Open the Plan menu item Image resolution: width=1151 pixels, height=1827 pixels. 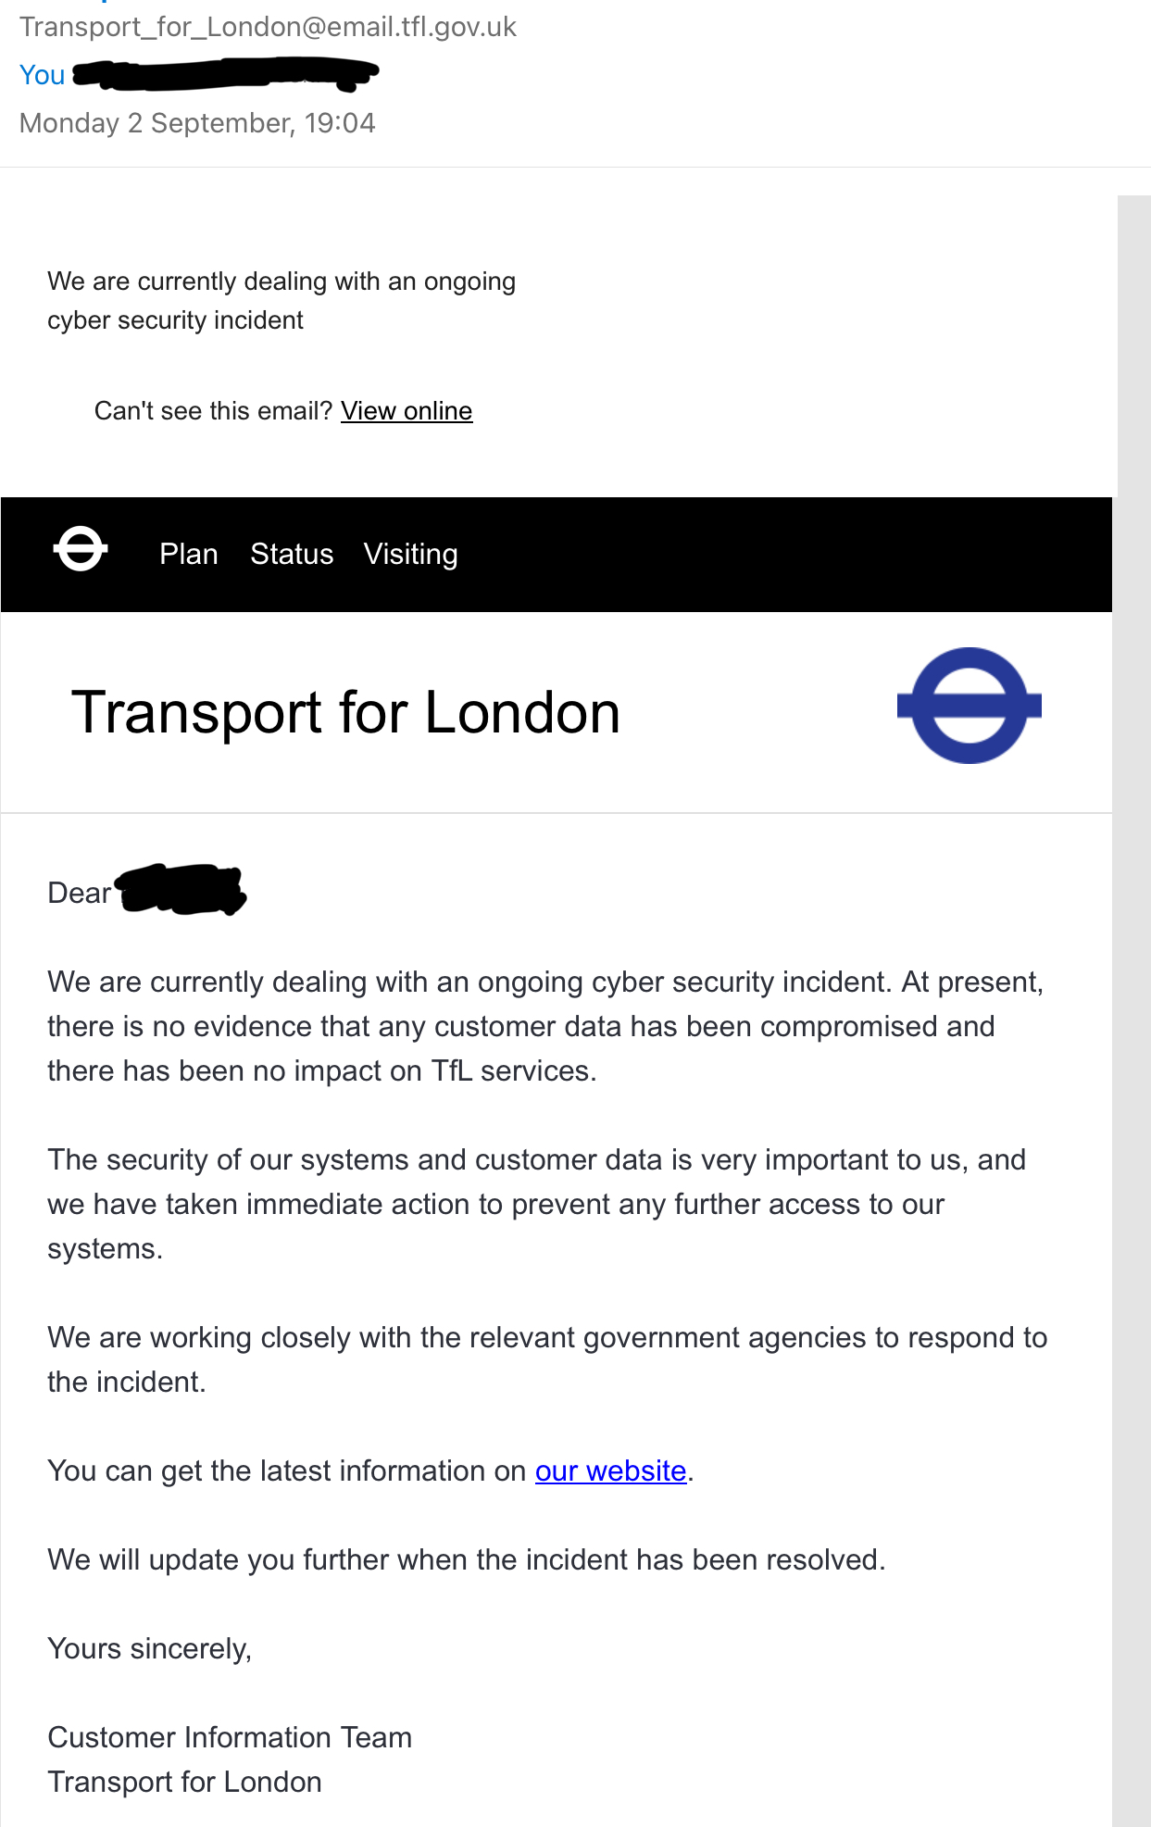coord(189,554)
